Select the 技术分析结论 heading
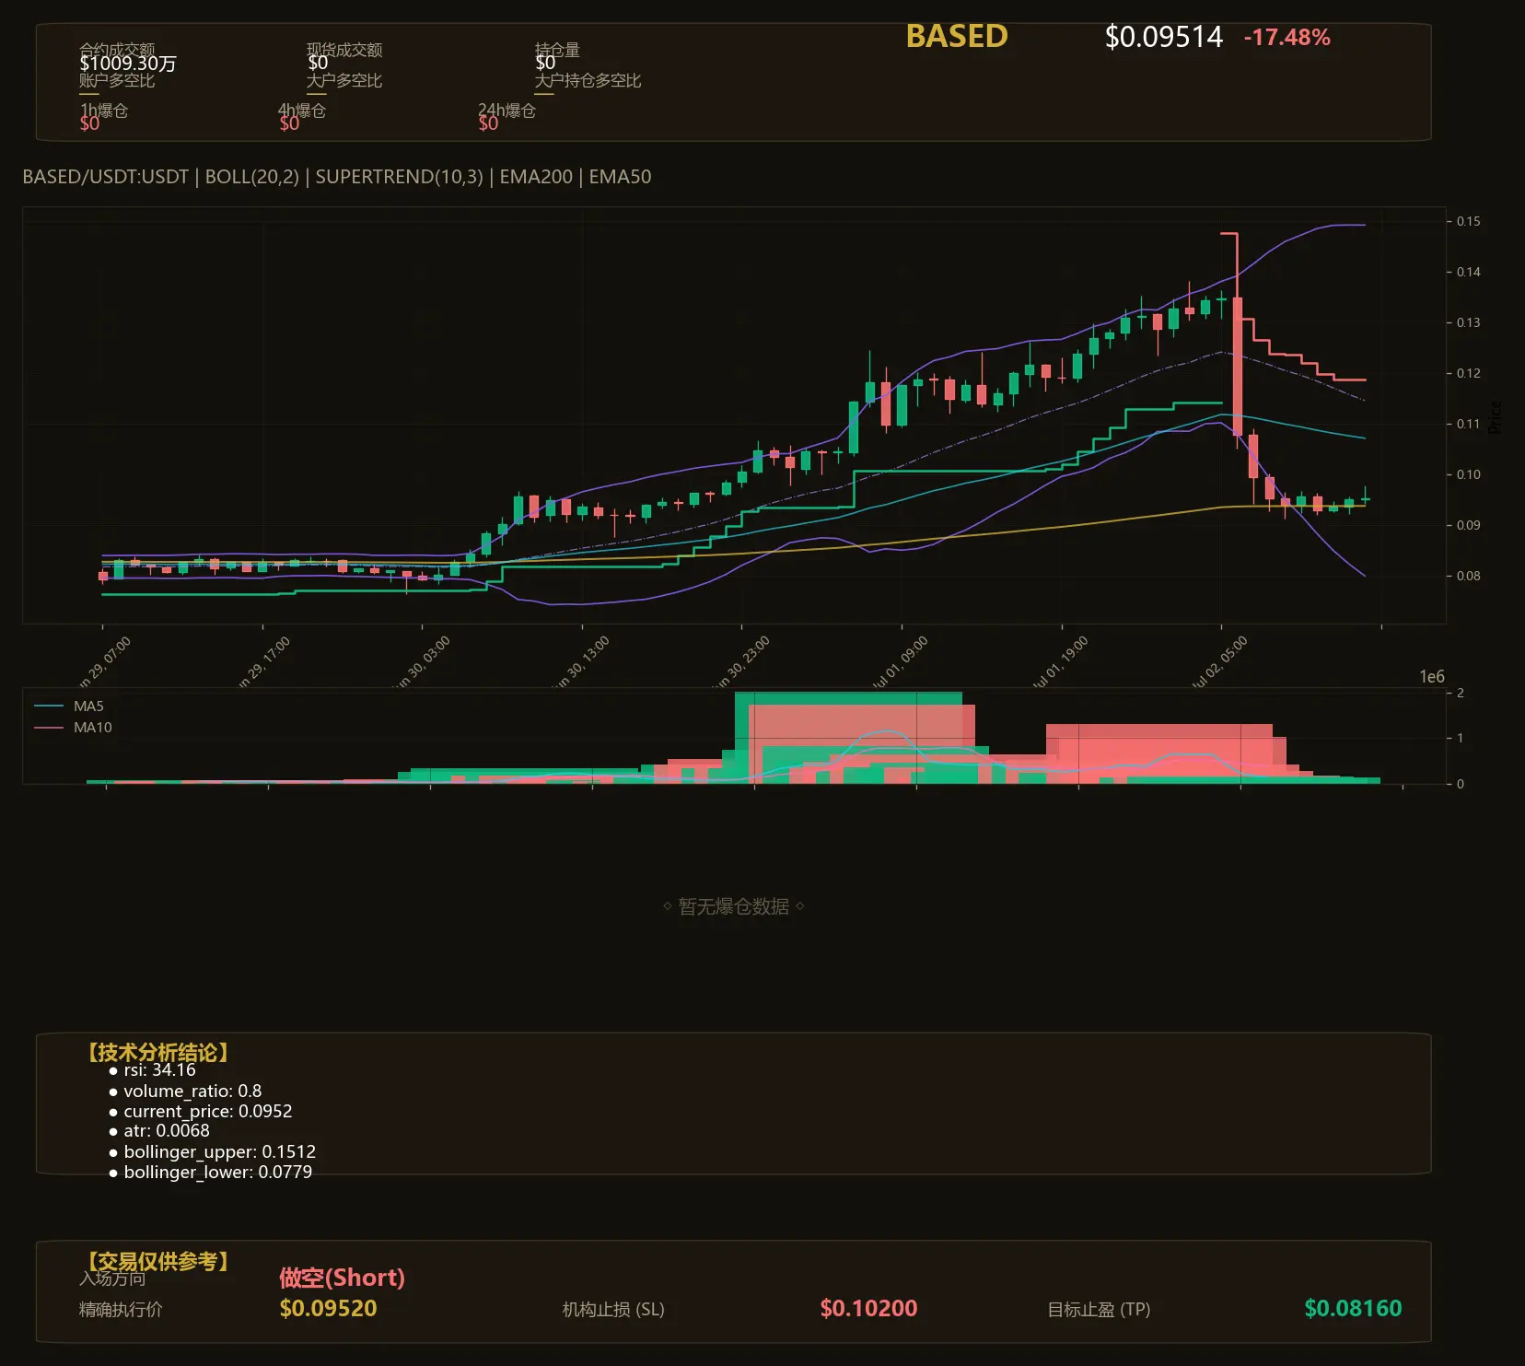 pyautogui.click(x=158, y=1053)
